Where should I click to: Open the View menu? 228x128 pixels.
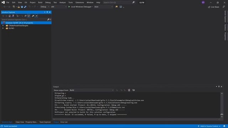(x=20, y=2)
